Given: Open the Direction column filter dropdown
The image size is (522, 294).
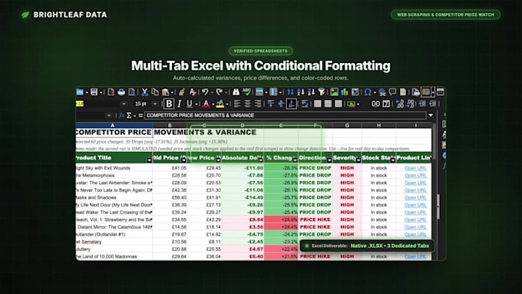Looking at the screenshot, I should pyautogui.click(x=329, y=160).
